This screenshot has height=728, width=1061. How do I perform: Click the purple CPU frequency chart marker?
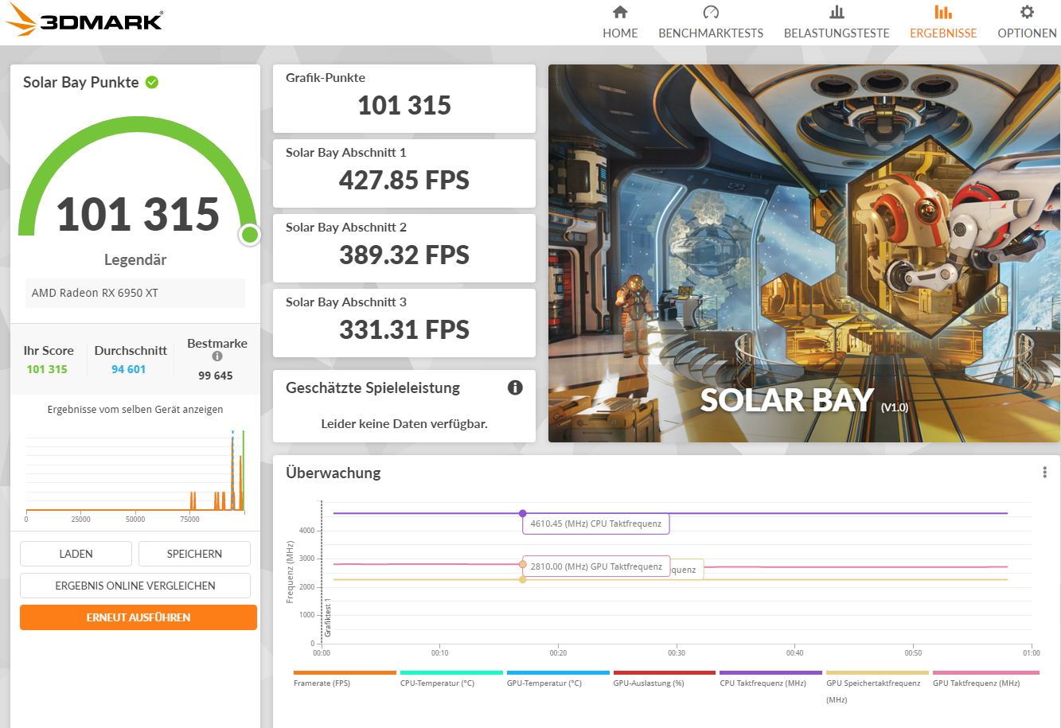pos(522,513)
